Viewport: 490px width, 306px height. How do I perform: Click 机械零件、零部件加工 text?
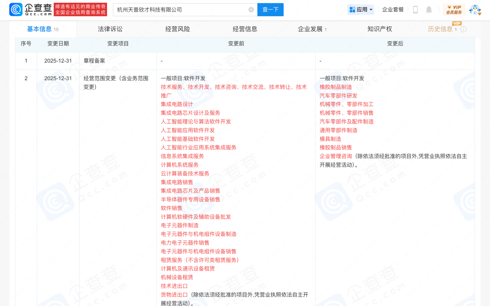[346, 104]
